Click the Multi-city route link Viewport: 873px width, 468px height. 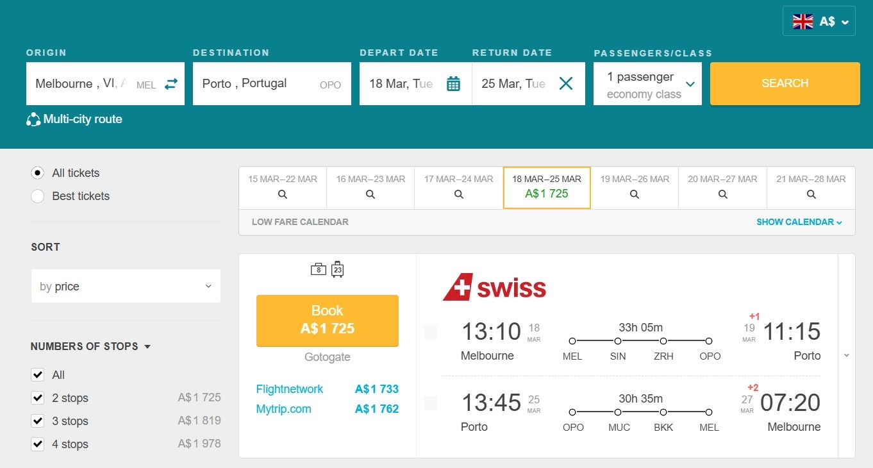83,119
